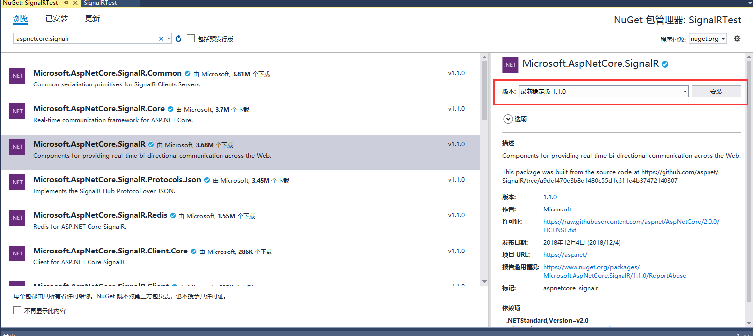753x336 pixels.
Task: Expand the 选项 section
Action: coord(508,119)
